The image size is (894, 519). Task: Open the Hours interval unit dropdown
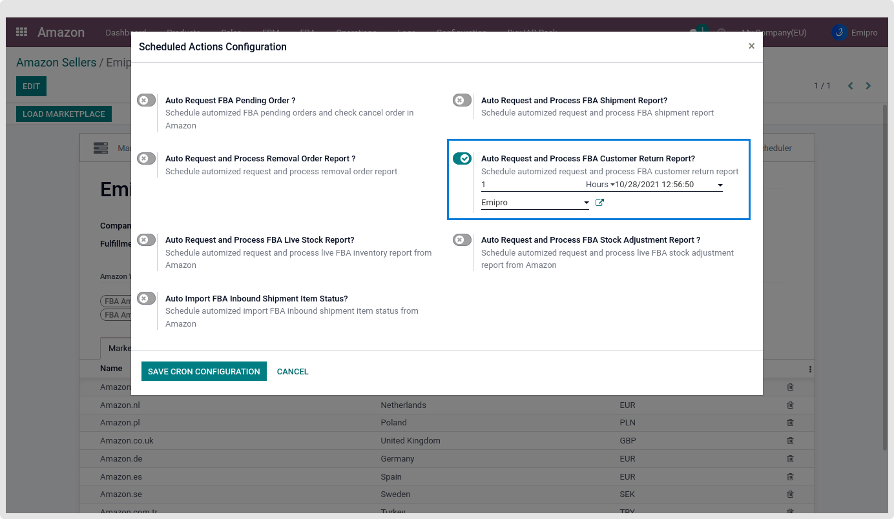click(599, 185)
